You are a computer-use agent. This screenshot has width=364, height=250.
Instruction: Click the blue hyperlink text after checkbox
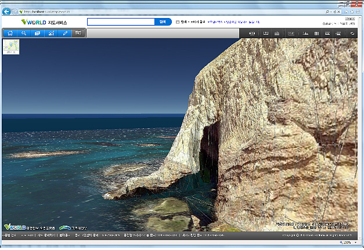pyautogui.click(x=233, y=22)
